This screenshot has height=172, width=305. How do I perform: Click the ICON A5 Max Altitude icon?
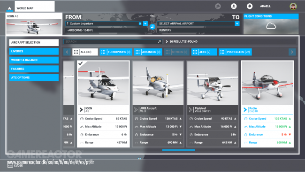pos(82,126)
